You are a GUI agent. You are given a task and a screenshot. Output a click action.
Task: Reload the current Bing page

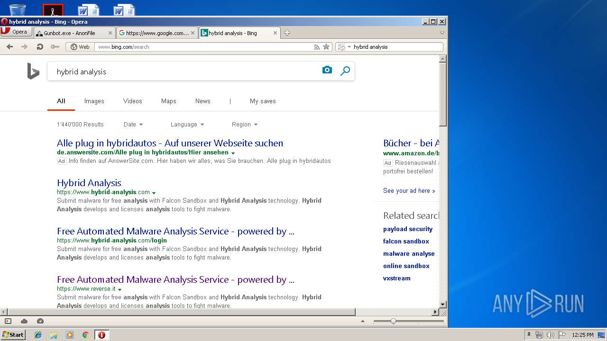pyautogui.click(x=40, y=47)
